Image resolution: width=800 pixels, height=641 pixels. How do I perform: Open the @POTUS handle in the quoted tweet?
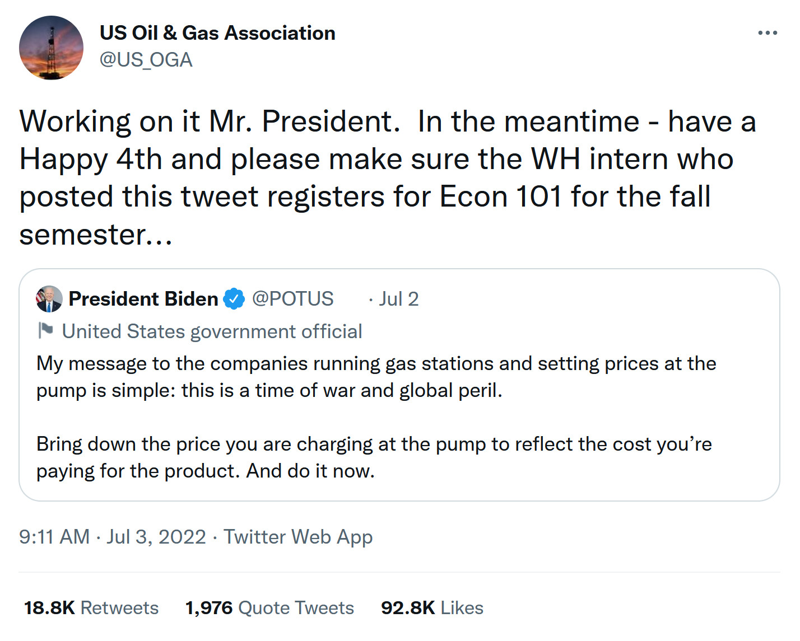coord(292,299)
